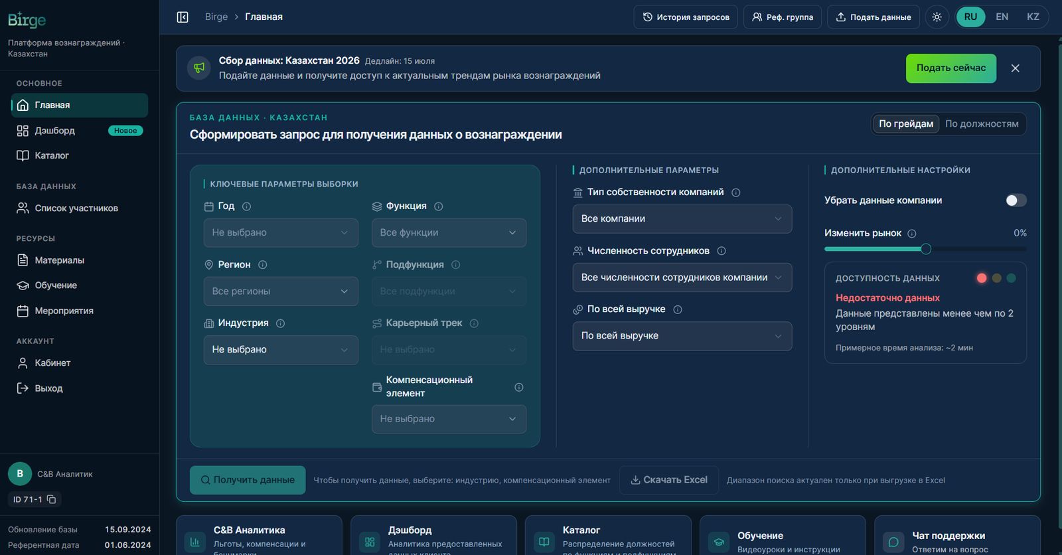Open Кабинет in sidebar
Image resolution: width=1062 pixels, height=555 pixels.
click(x=80, y=363)
